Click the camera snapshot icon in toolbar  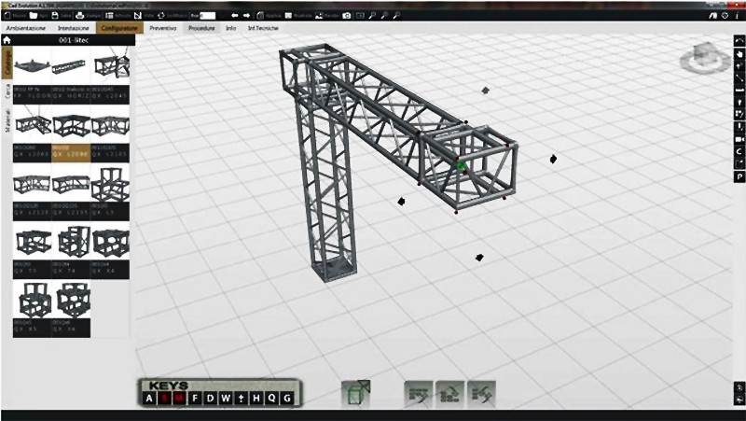coord(347,16)
